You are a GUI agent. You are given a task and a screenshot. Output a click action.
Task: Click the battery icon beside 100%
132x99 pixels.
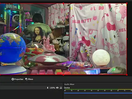click(x=48, y=88)
